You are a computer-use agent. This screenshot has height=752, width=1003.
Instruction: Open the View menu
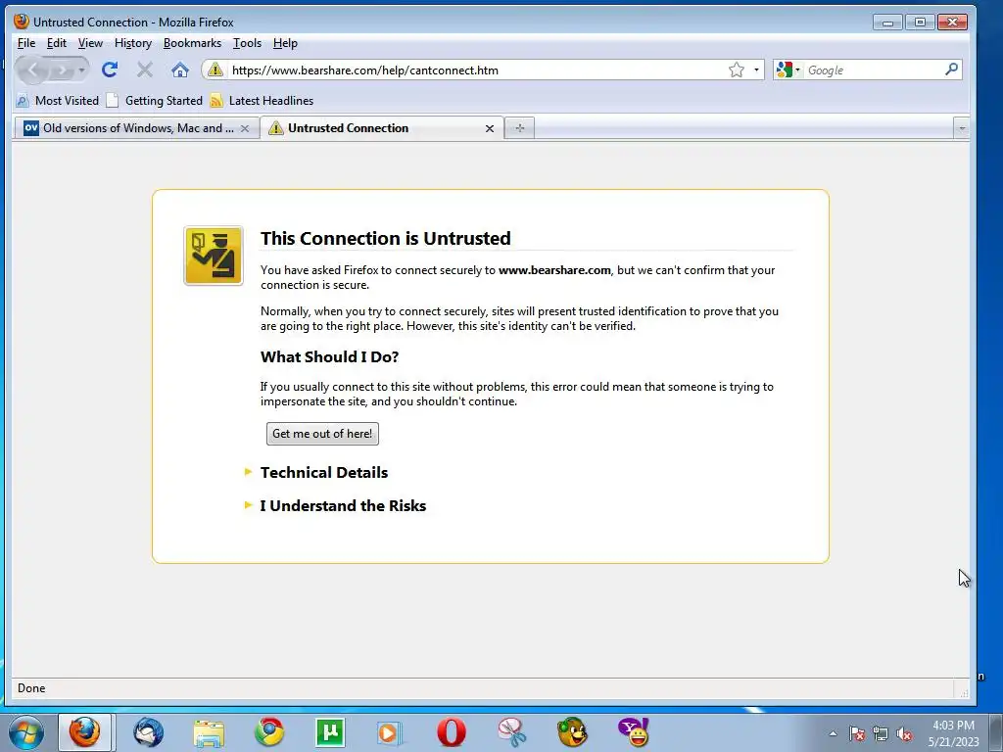(x=90, y=43)
